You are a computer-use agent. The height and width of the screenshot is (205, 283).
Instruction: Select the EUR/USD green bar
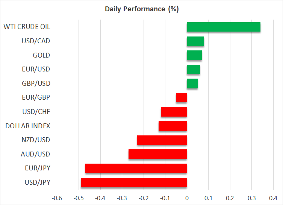[x=193, y=69]
